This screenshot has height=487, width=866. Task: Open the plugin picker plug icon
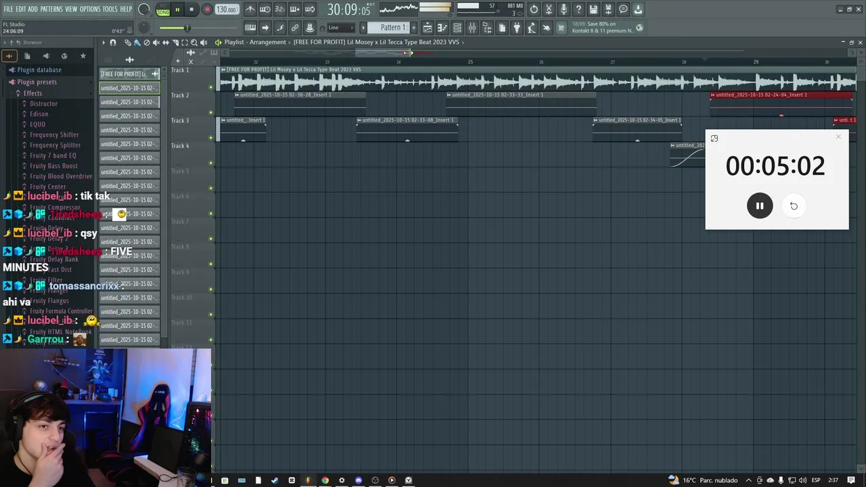[517, 28]
